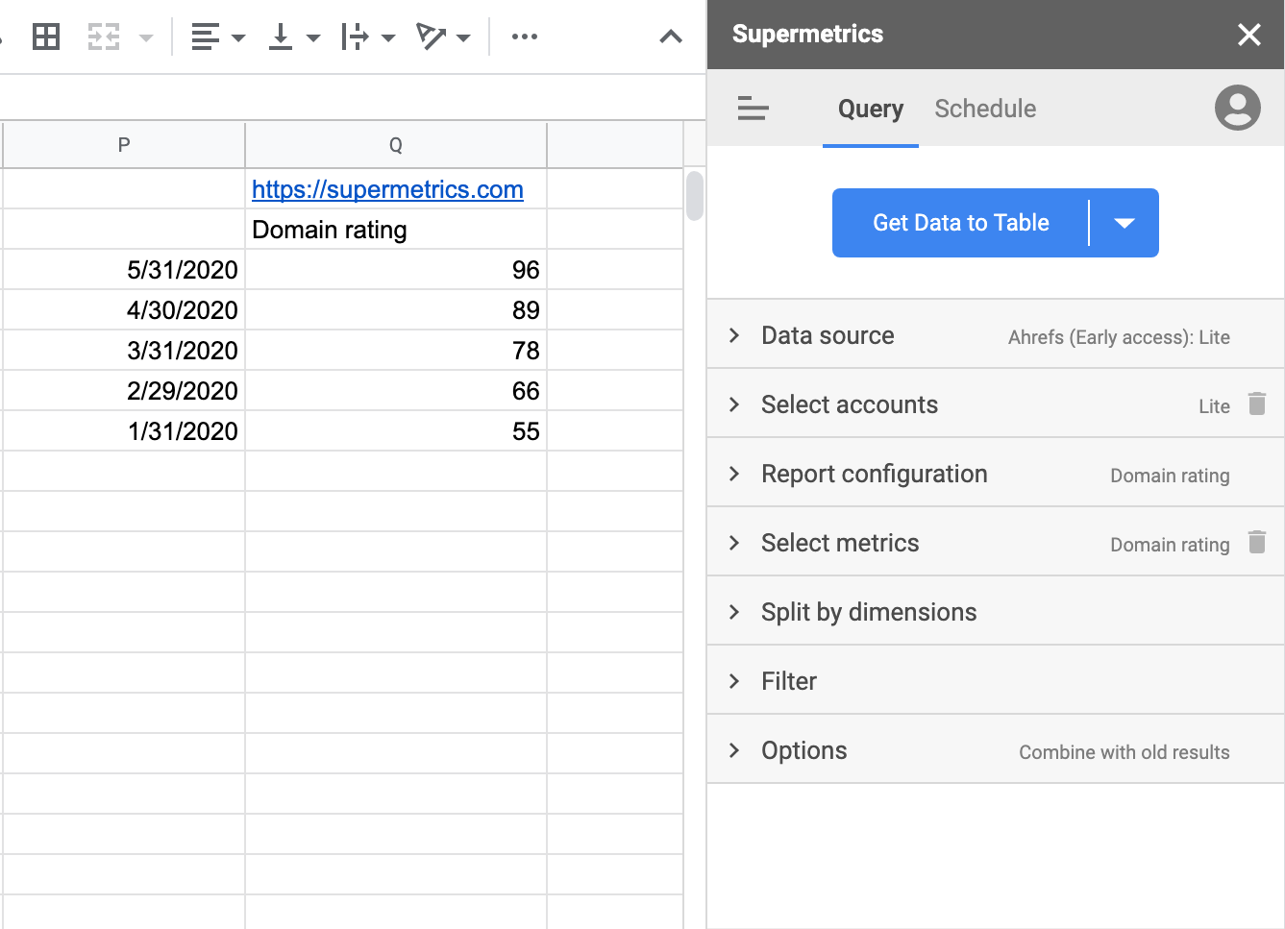
Task: Select the merge cells icon
Action: tap(104, 37)
